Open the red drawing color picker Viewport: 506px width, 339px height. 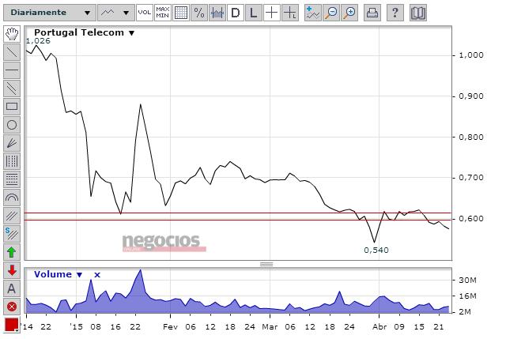pyautogui.click(x=12, y=325)
